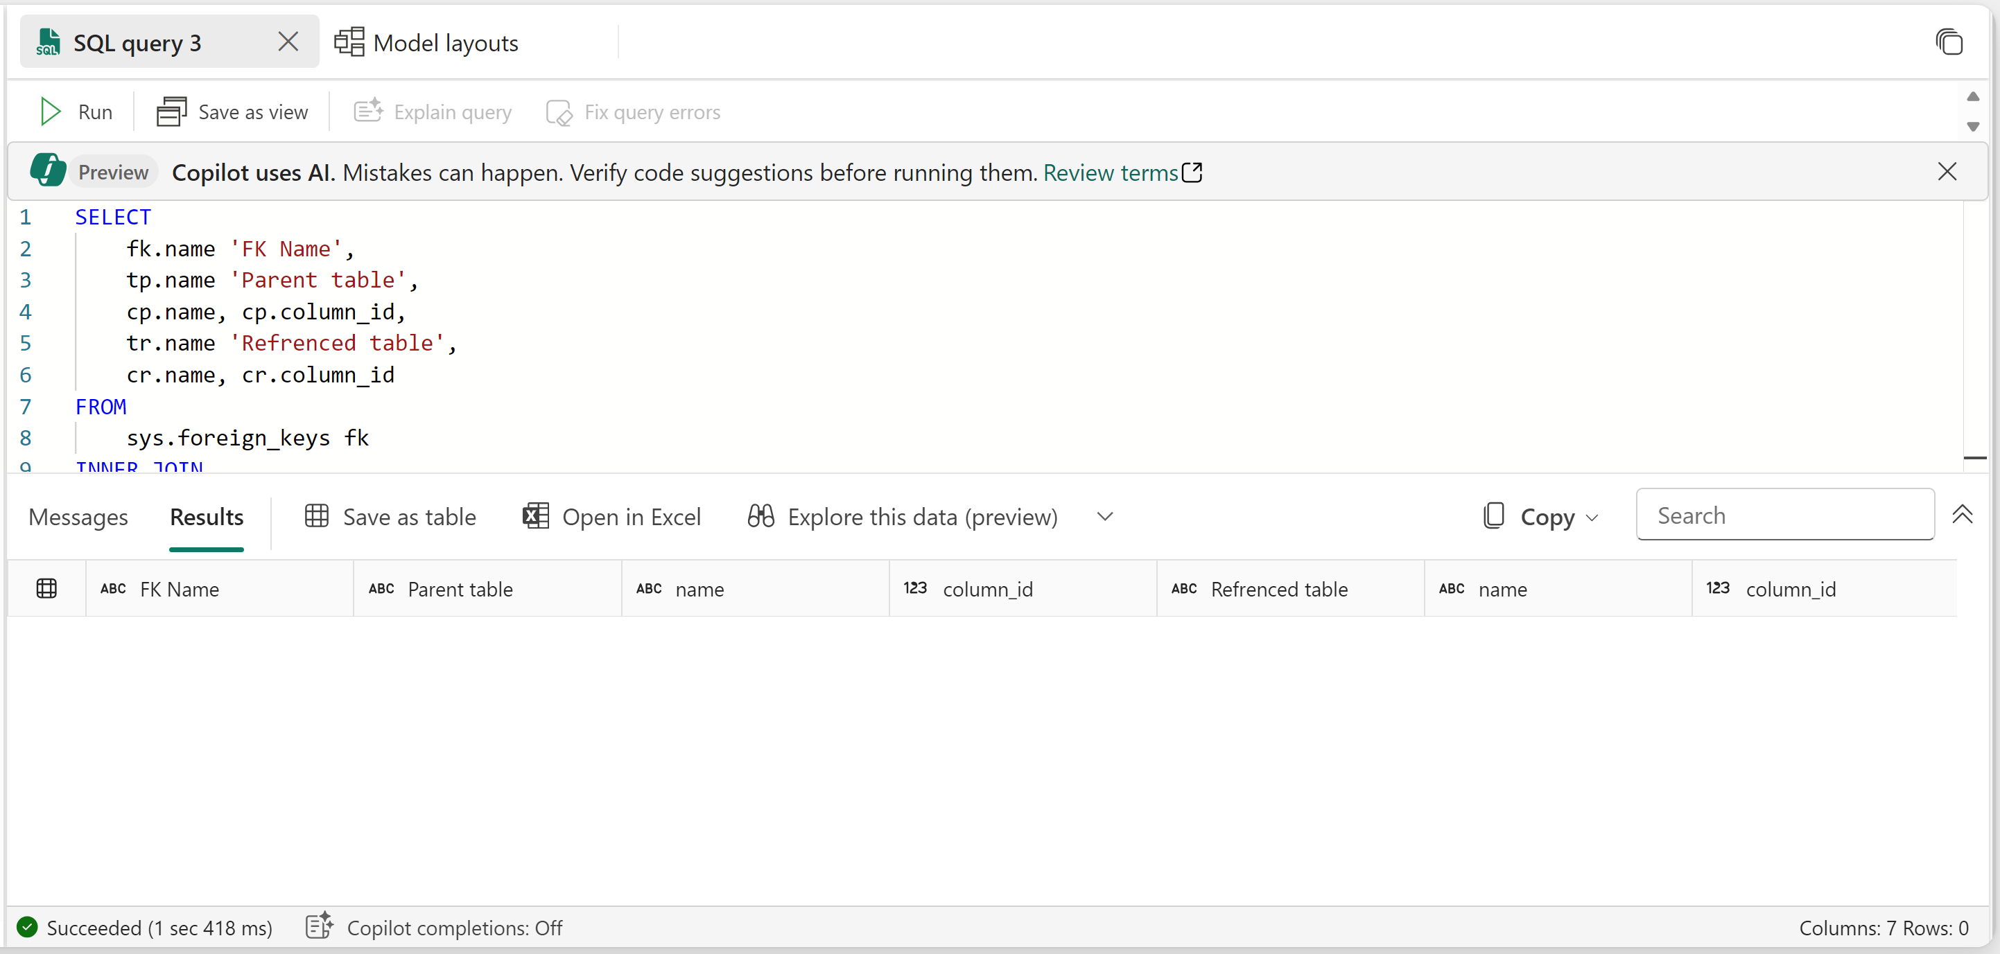Image resolution: width=2000 pixels, height=954 pixels.
Task: Click the results Search field
Action: pos(1784,514)
